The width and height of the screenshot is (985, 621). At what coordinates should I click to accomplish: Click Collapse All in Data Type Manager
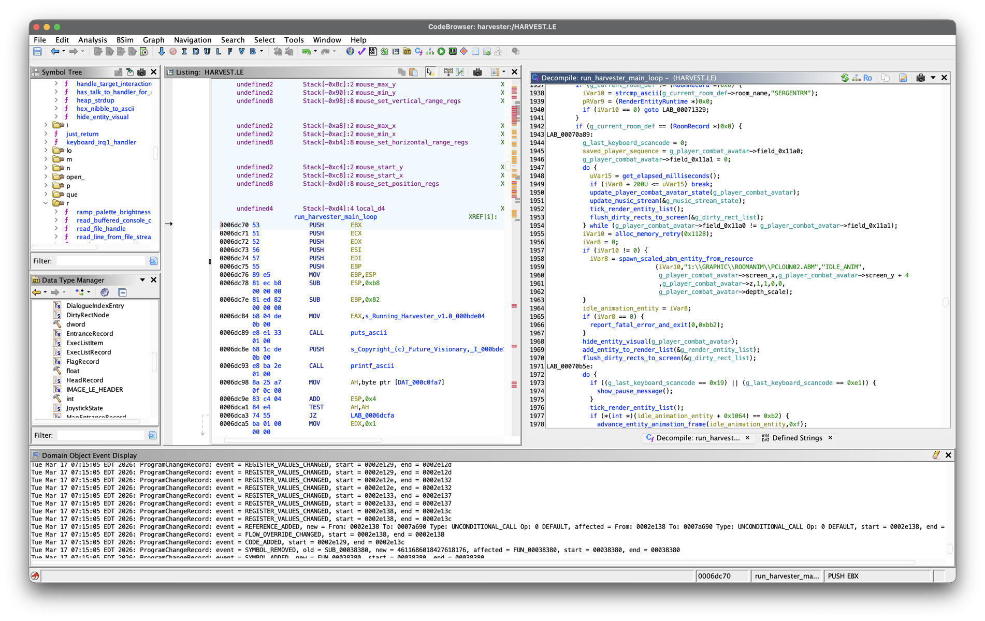pos(122,292)
